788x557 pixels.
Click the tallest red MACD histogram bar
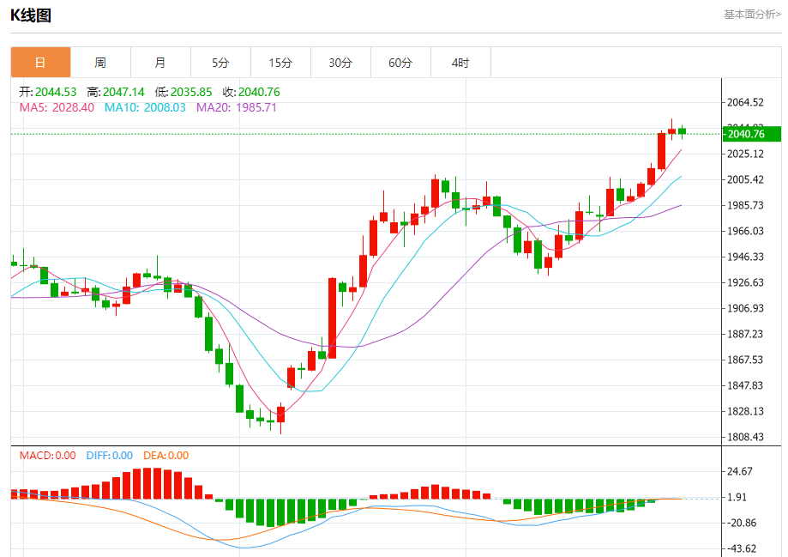tap(147, 483)
